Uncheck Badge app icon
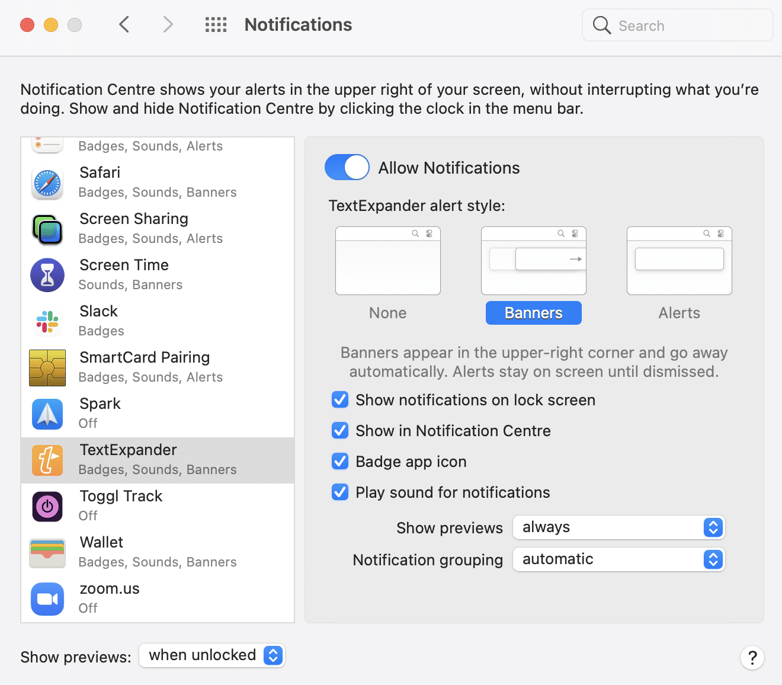 (x=340, y=462)
